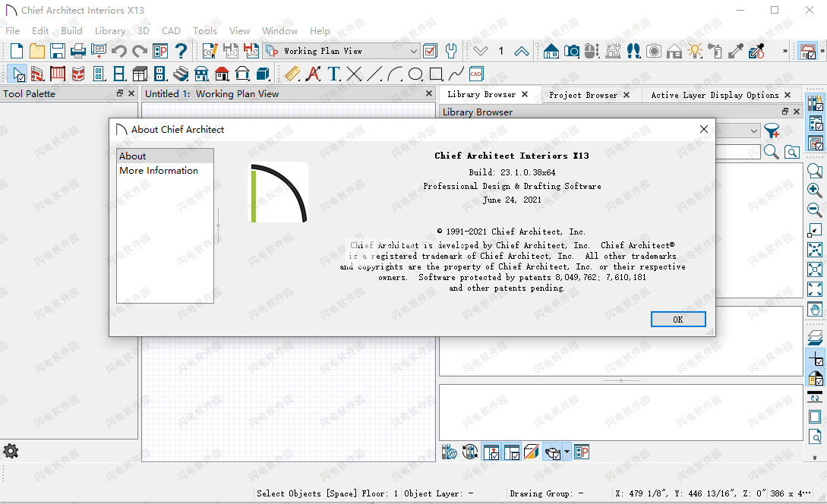
Task: Toggle the red checklist button on the right toolbar
Action: [x=816, y=143]
